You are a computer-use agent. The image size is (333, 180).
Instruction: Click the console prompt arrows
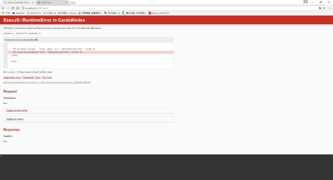[x=1, y=157]
